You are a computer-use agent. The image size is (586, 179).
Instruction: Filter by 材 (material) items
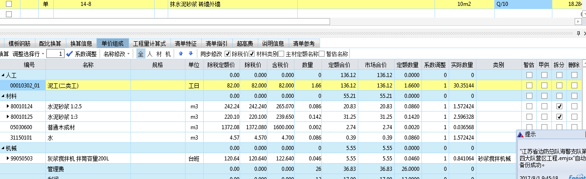point(159,53)
